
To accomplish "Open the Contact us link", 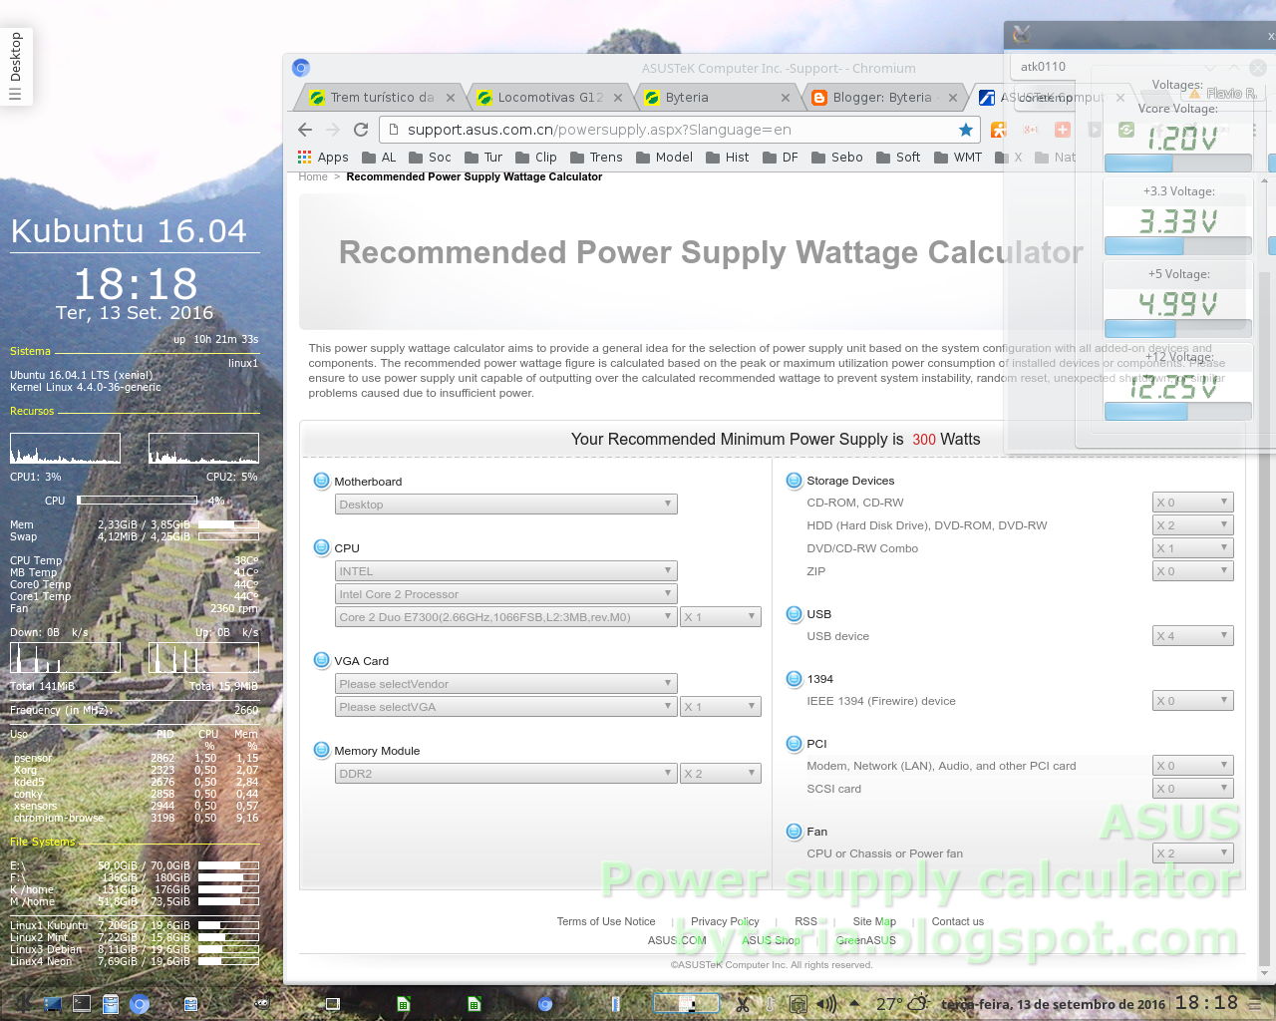I will (x=957, y=921).
